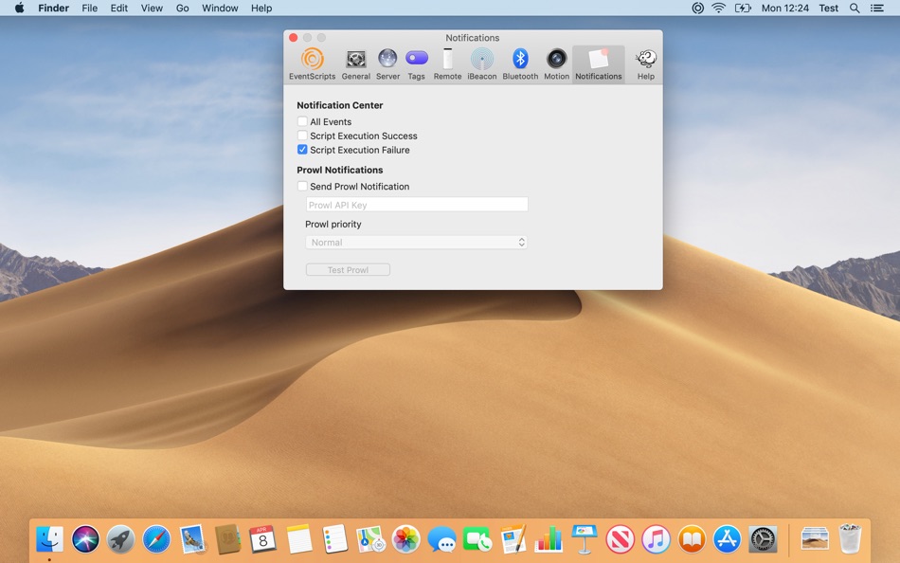Image resolution: width=900 pixels, height=563 pixels.
Task: Open the Apple menu
Action: coord(19,8)
